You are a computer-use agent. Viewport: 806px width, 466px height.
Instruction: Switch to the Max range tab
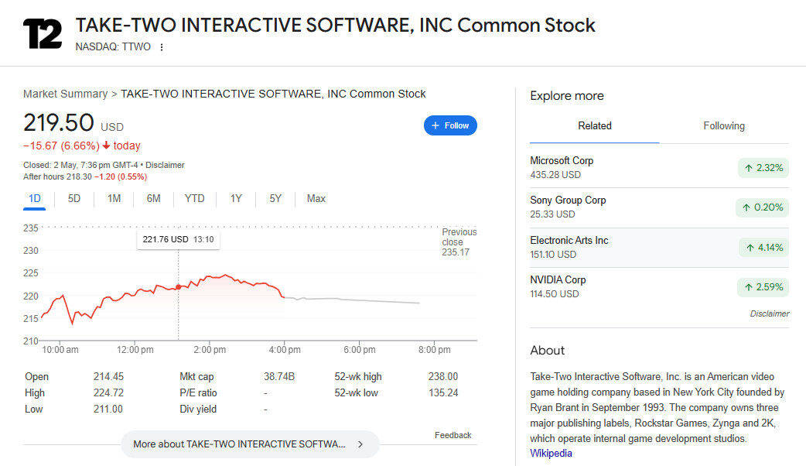(x=316, y=199)
